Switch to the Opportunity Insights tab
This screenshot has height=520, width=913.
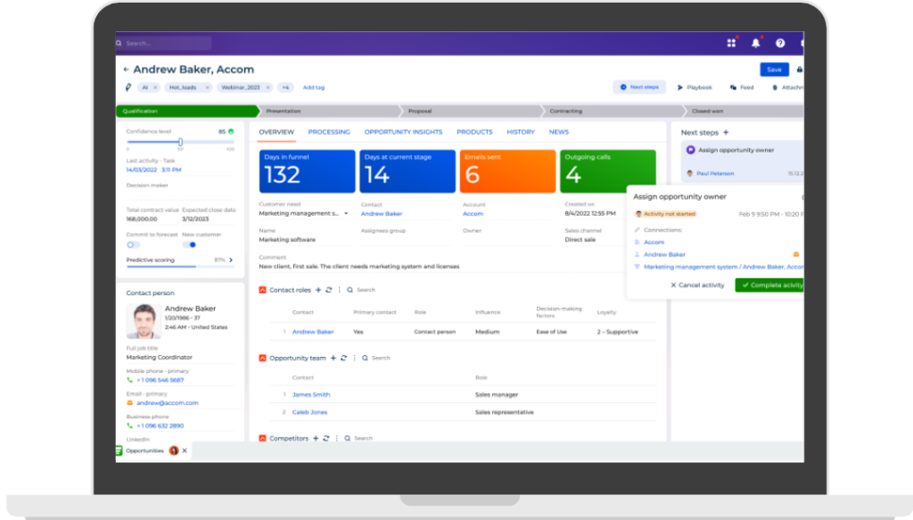(x=403, y=132)
